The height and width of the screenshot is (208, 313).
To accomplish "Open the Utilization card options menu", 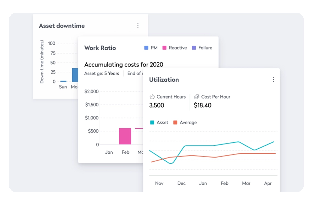I will click(x=273, y=80).
